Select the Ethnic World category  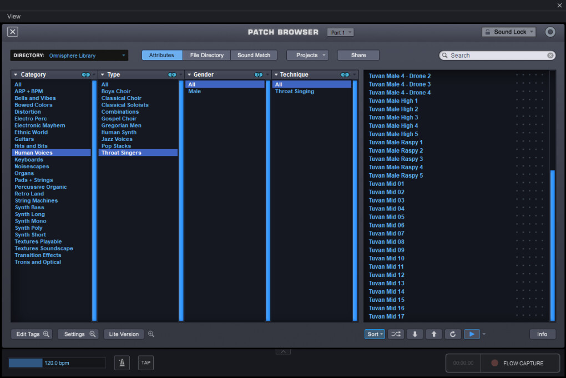click(51, 132)
